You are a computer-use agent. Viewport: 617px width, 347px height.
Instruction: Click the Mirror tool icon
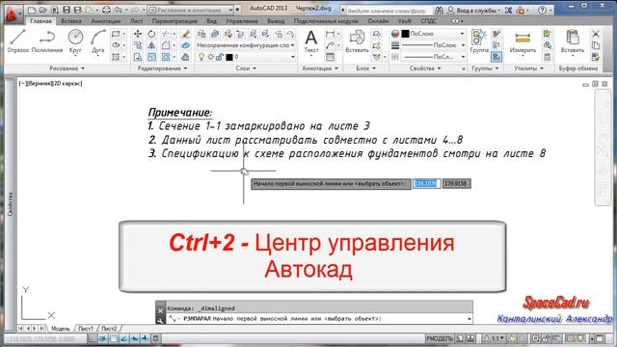click(x=151, y=45)
